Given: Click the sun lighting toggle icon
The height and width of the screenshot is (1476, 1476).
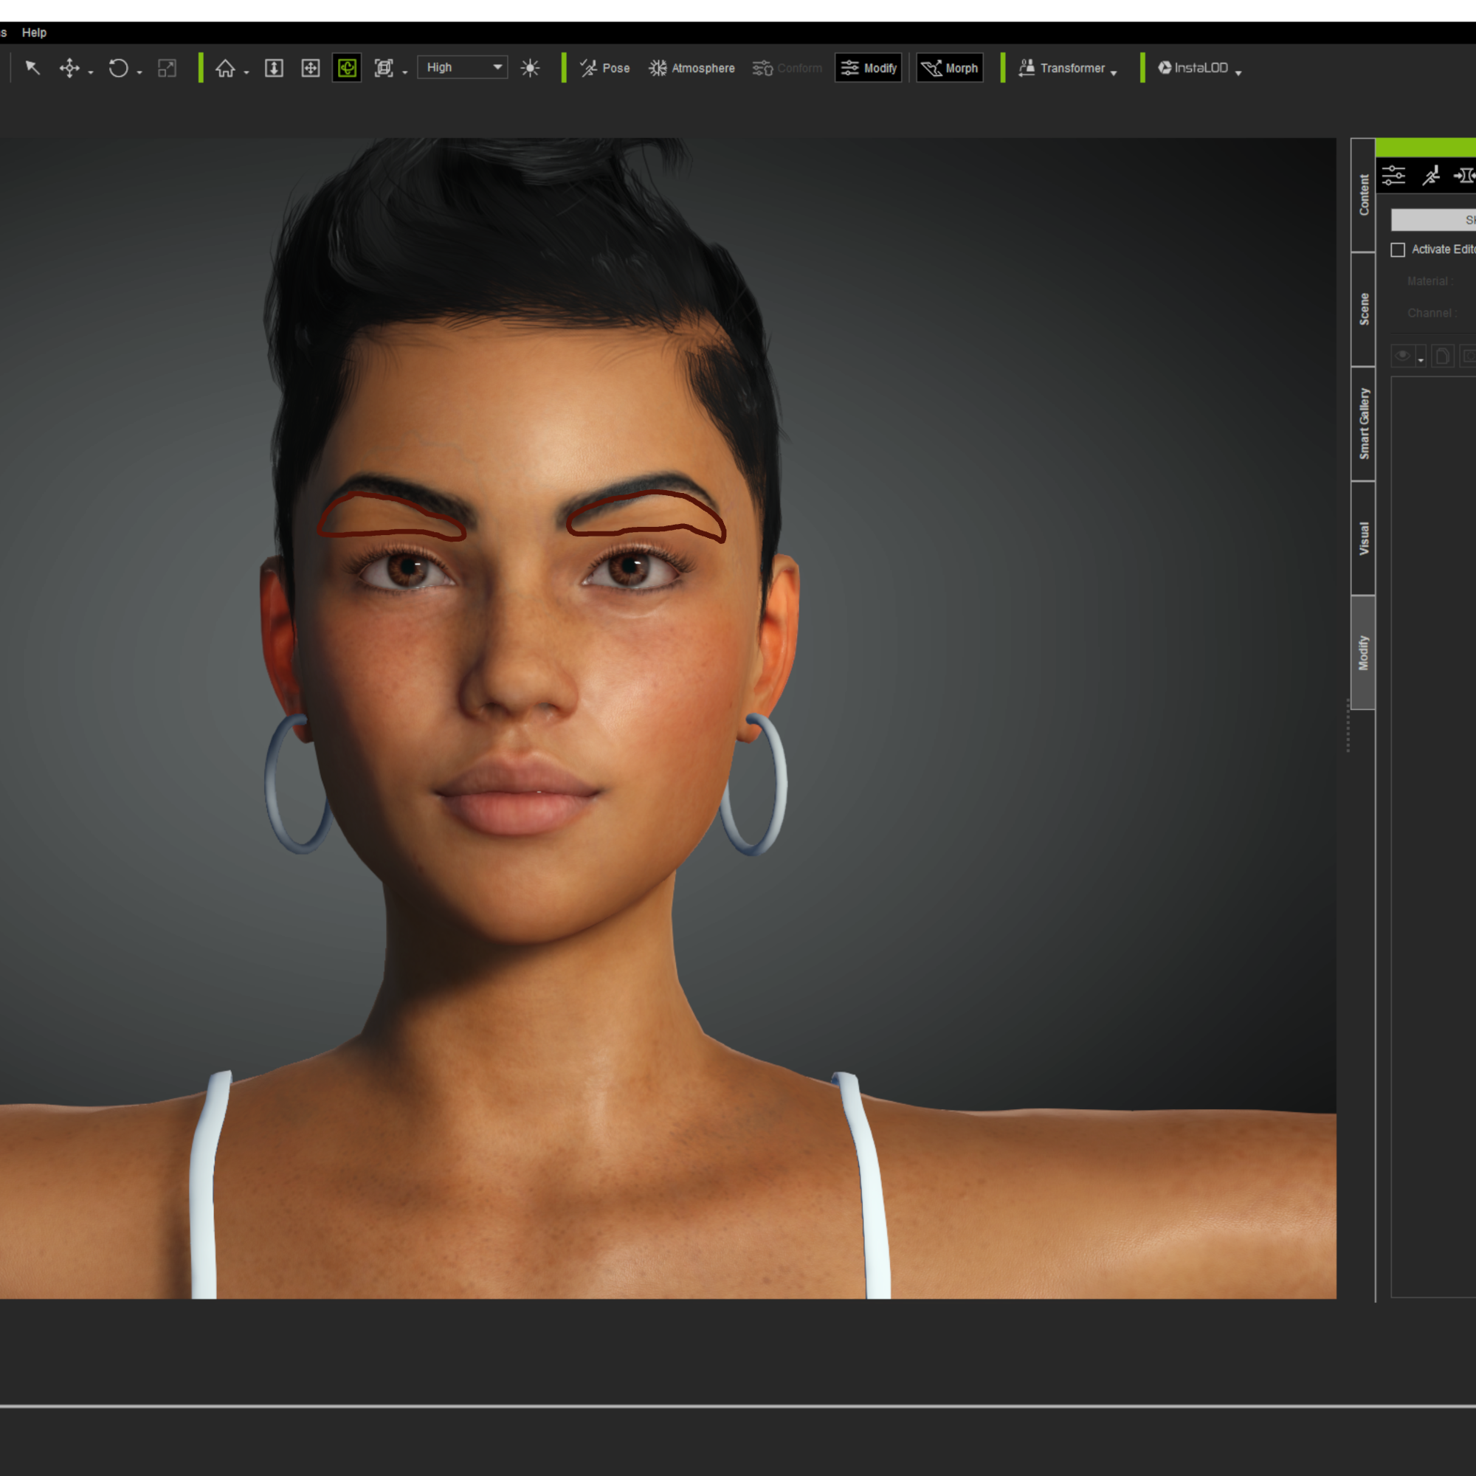Looking at the screenshot, I should (x=530, y=68).
